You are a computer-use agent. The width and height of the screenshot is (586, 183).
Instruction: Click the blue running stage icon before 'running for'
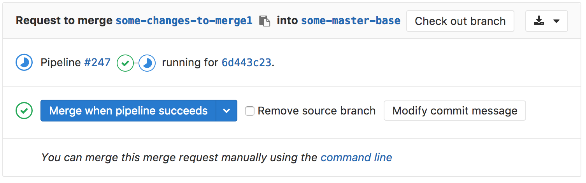[147, 63]
